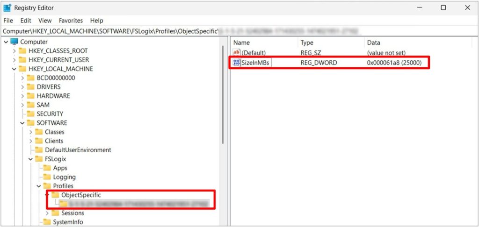This screenshot has height=227, width=479.
Task: Click the Apps folder icon
Action: tap(47, 168)
